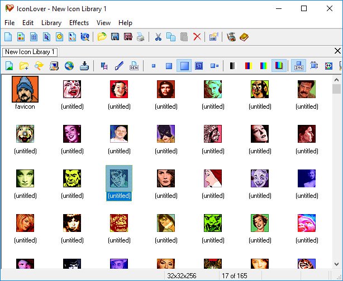Toggle the IMG display button
This screenshot has height=281, width=343.
point(299,65)
